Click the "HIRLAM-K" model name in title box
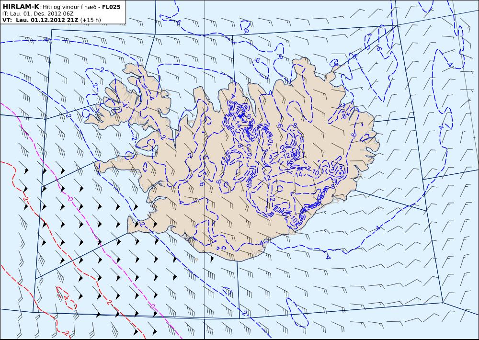This screenshot has height=340, width=479. (x=21, y=7)
